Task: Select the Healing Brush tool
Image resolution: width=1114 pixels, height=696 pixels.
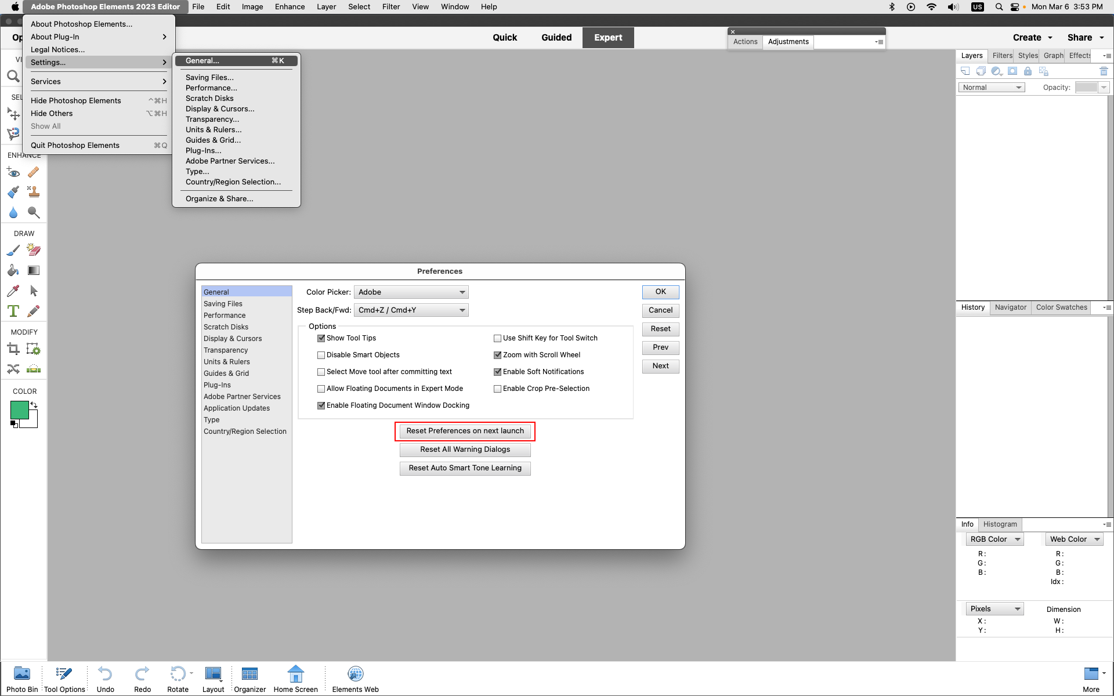Action: click(x=33, y=173)
